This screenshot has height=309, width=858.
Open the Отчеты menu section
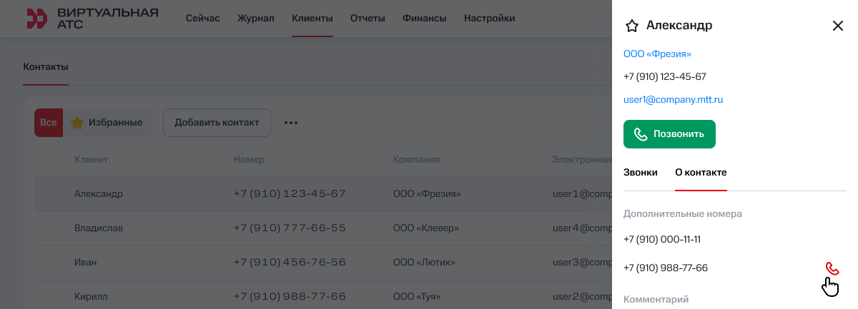[368, 19]
